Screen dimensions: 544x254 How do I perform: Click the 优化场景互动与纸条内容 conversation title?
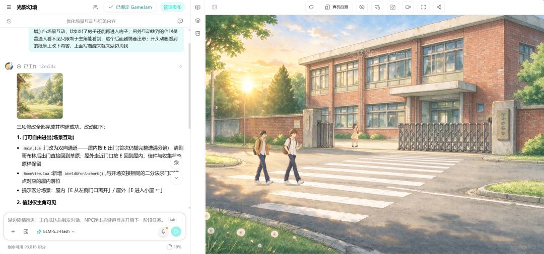point(91,21)
